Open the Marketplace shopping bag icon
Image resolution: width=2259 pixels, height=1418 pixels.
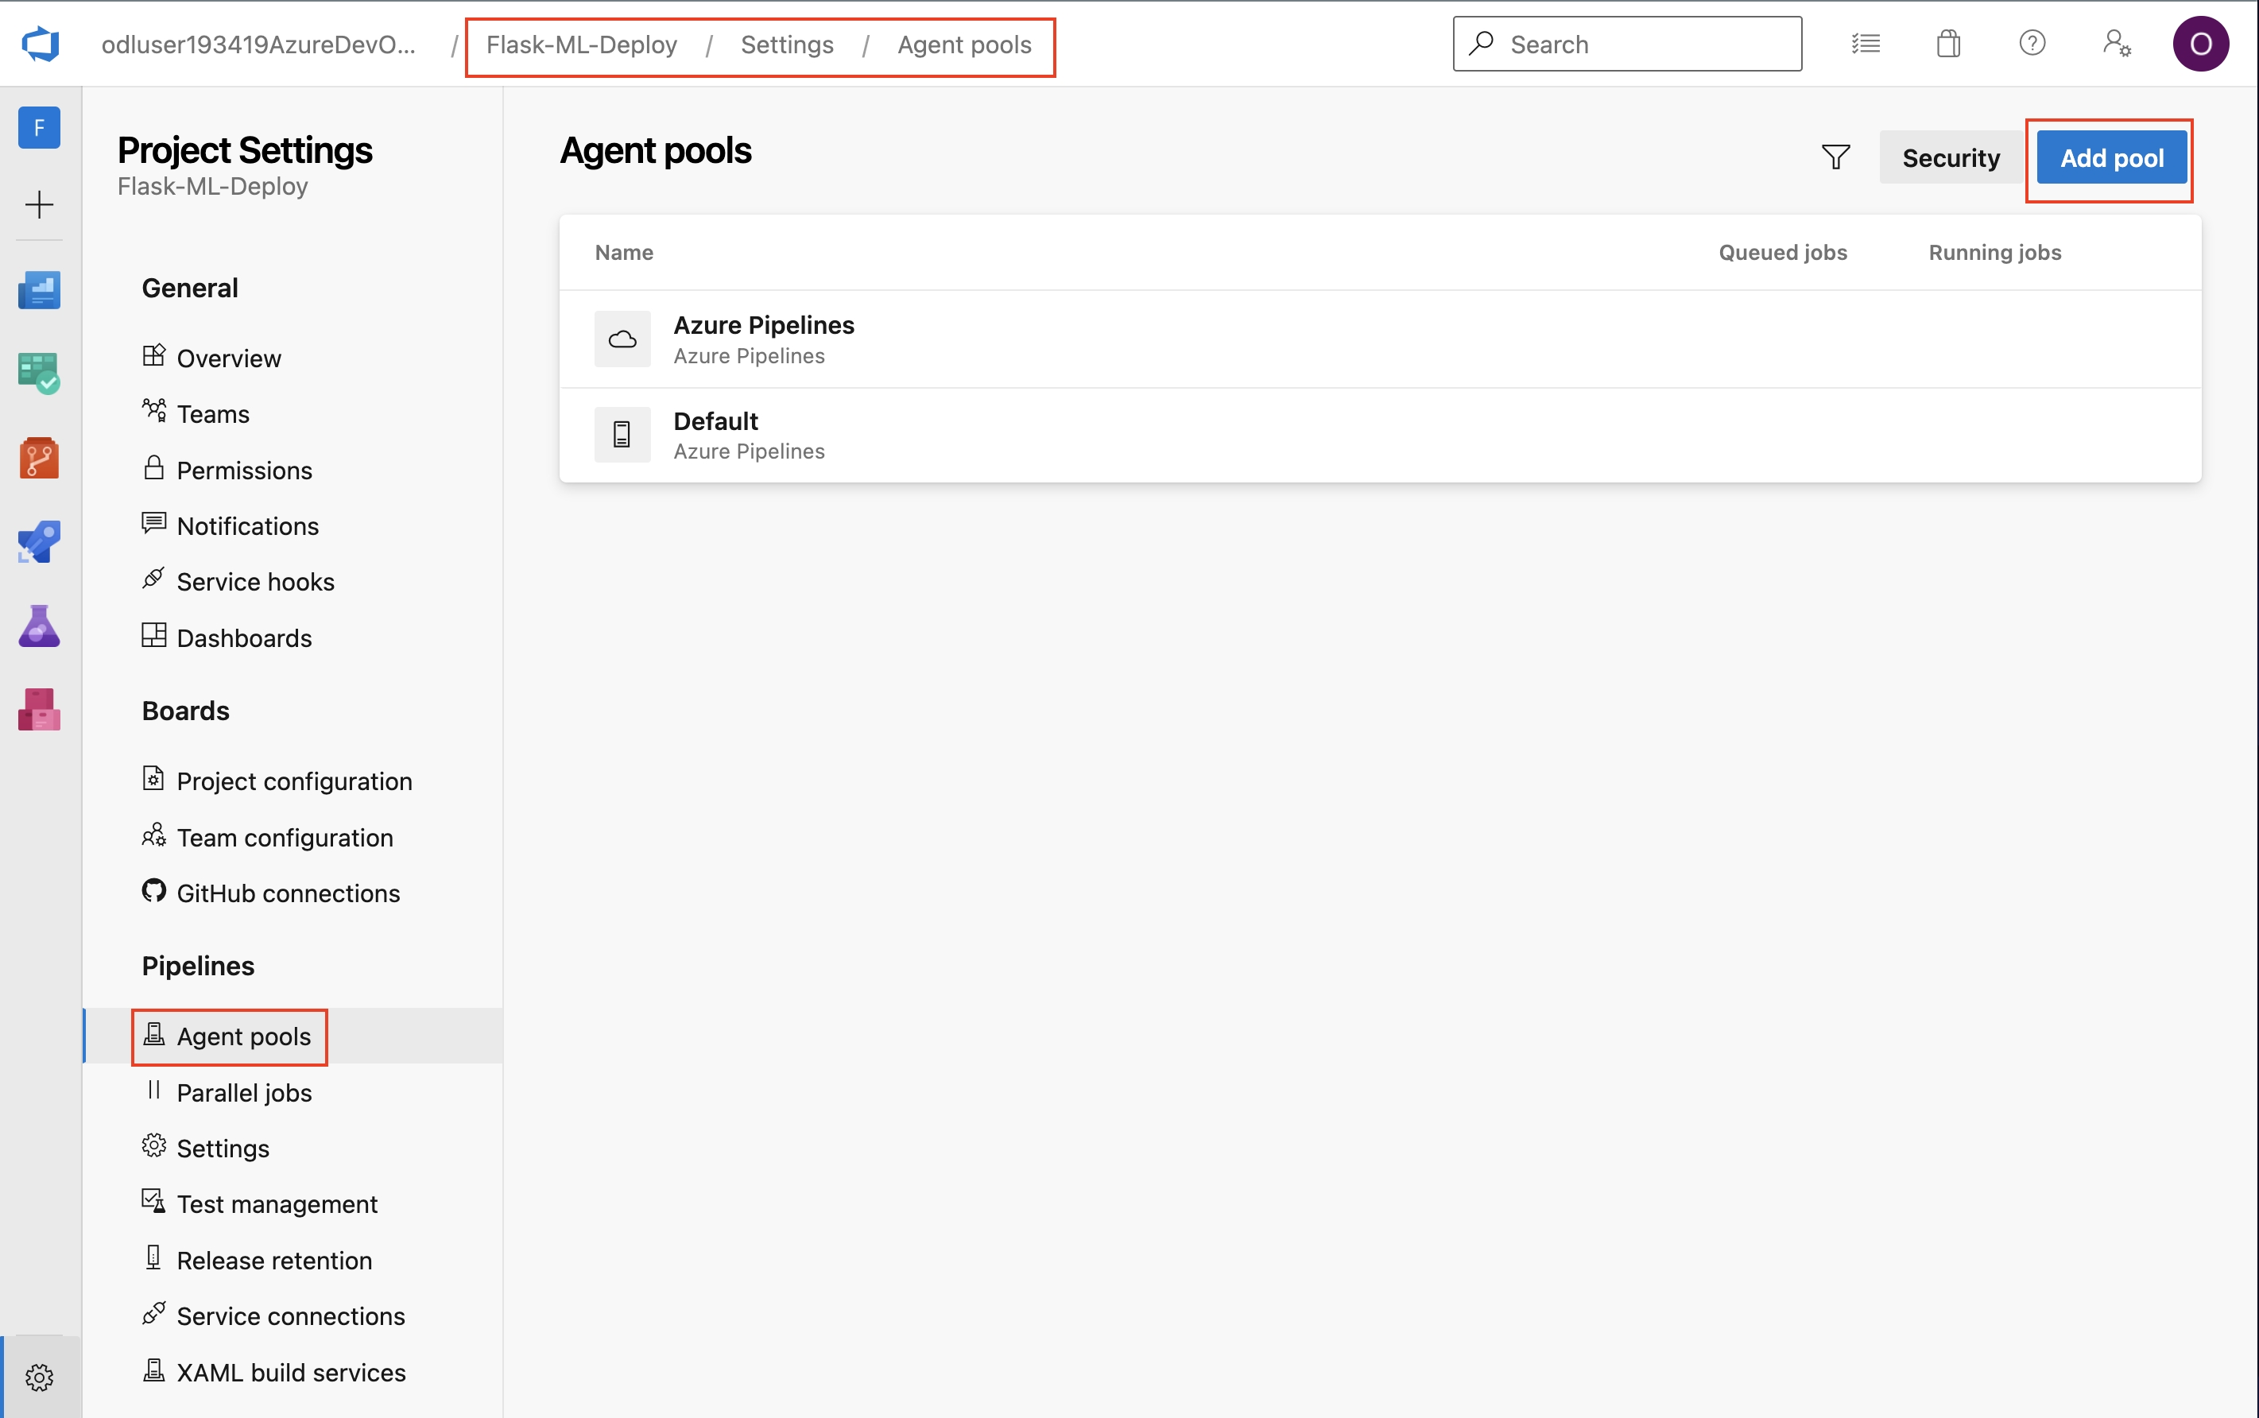[x=1949, y=43]
